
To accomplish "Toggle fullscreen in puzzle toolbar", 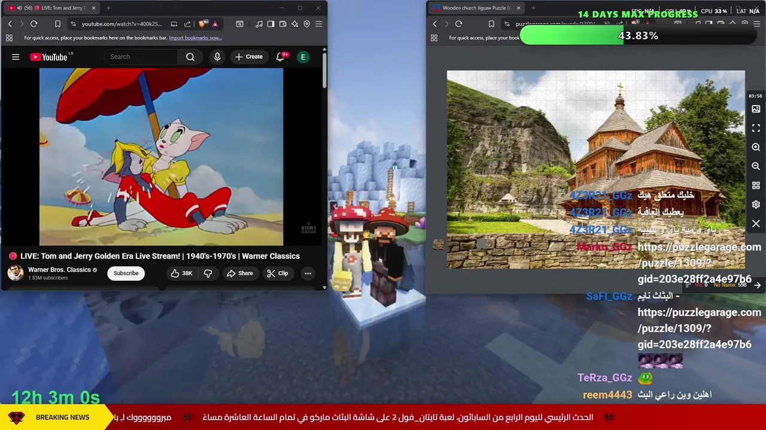I will click(756, 128).
